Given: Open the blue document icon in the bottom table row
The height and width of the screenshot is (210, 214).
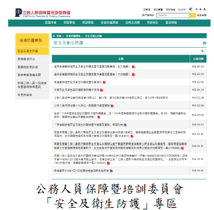Looking at the screenshot, I should [x=111, y=171].
